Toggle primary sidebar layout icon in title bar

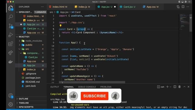(179, 2)
